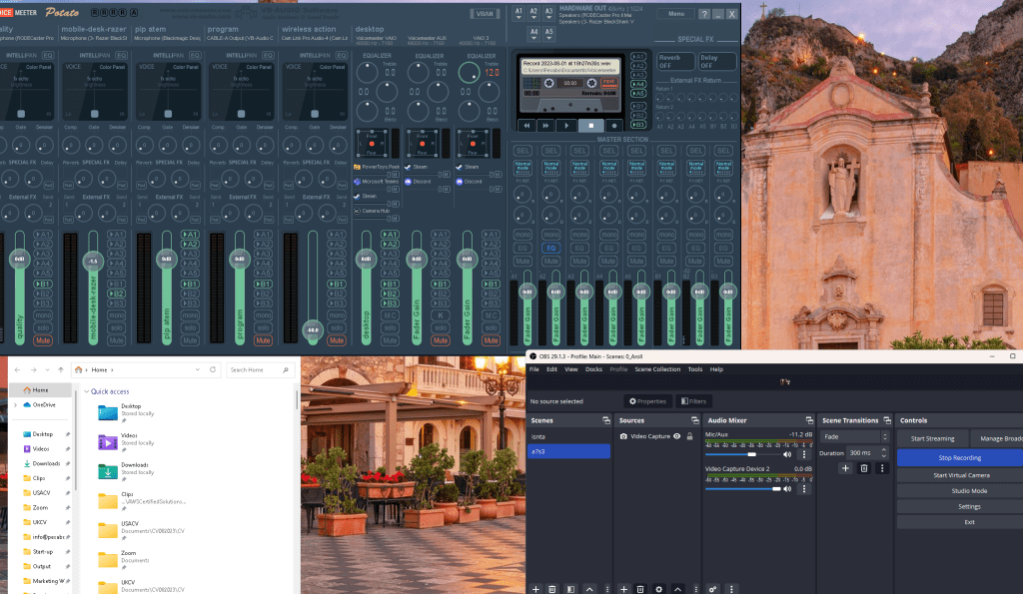Screen dimensions: 1023x594
Task: Click Start Streaming in OBS
Action: pos(932,438)
